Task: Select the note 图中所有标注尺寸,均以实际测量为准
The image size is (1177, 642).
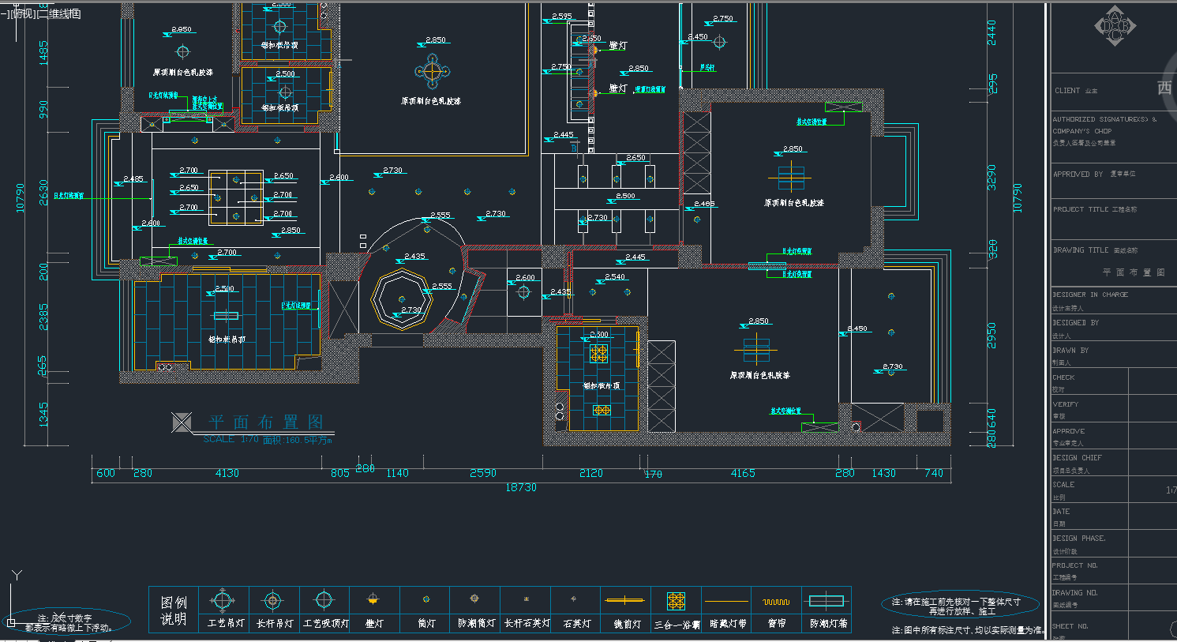Action: click(x=969, y=630)
